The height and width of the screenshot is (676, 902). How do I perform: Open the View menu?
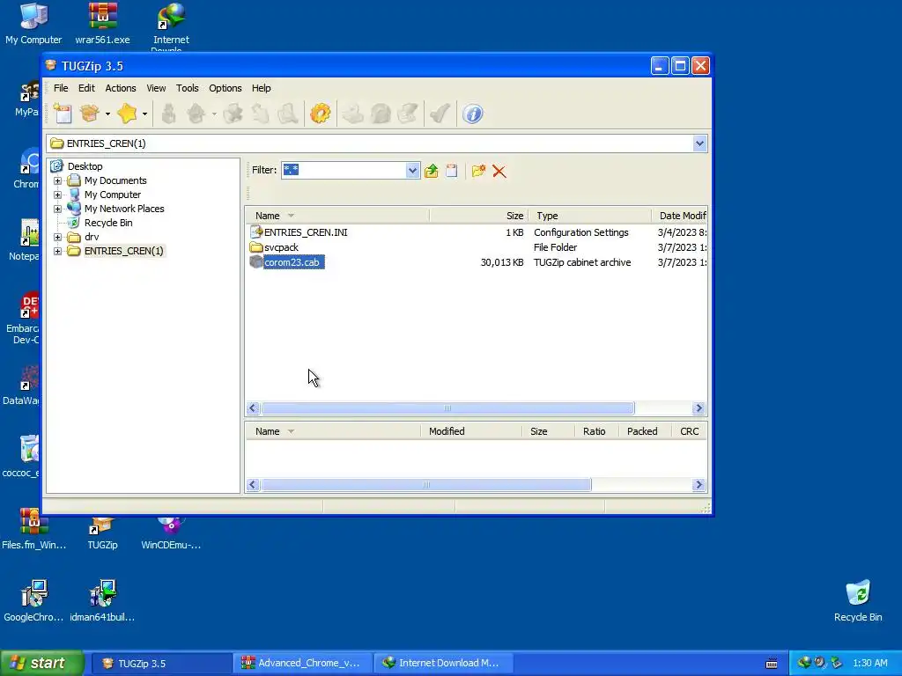(156, 88)
